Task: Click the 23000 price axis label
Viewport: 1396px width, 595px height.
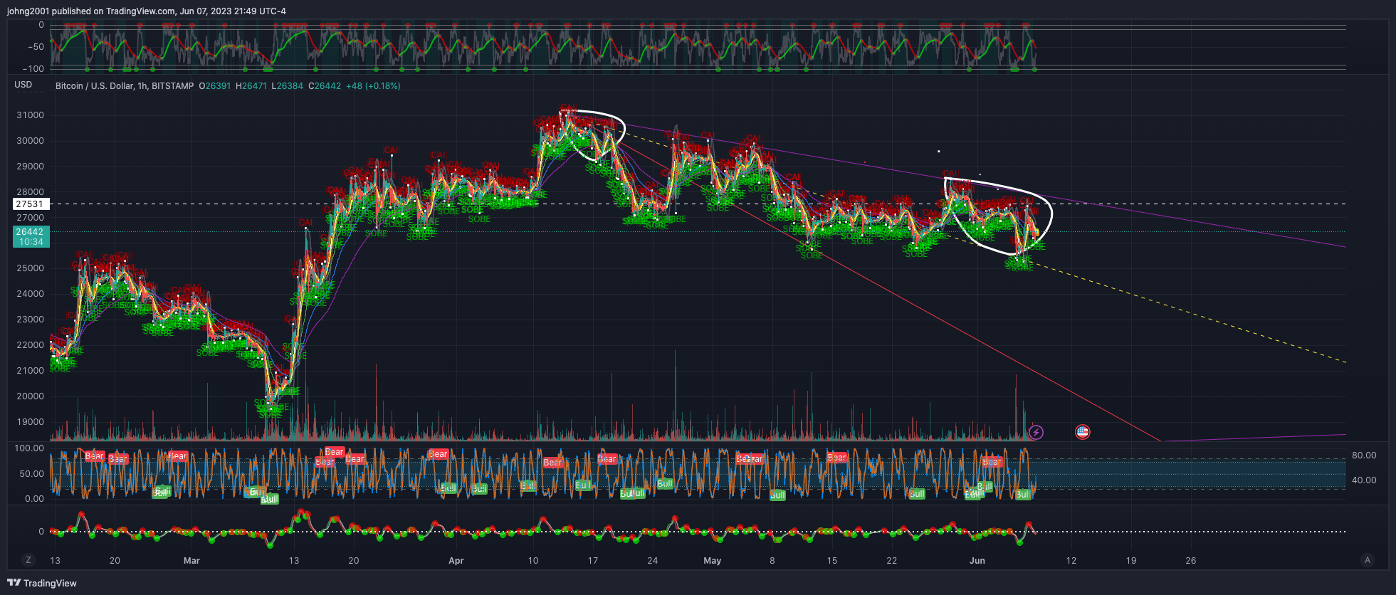Action: pyautogui.click(x=30, y=320)
